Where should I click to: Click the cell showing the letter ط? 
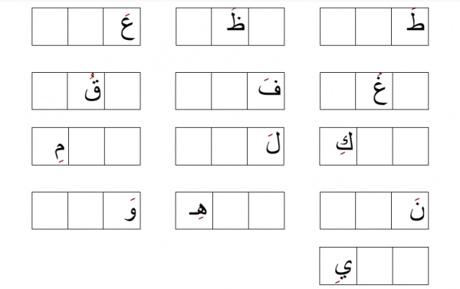click(x=410, y=27)
